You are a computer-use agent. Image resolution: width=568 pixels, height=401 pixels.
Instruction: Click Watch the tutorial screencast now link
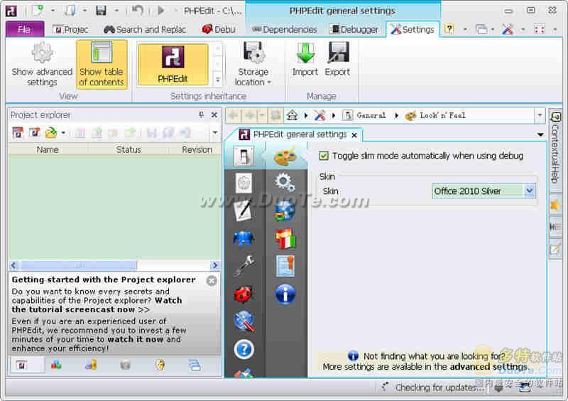(x=97, y=305)
